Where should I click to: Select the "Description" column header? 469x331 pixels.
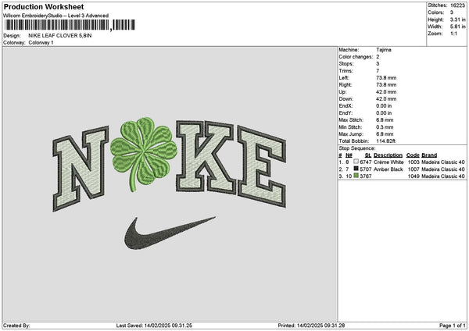[388, 155]
